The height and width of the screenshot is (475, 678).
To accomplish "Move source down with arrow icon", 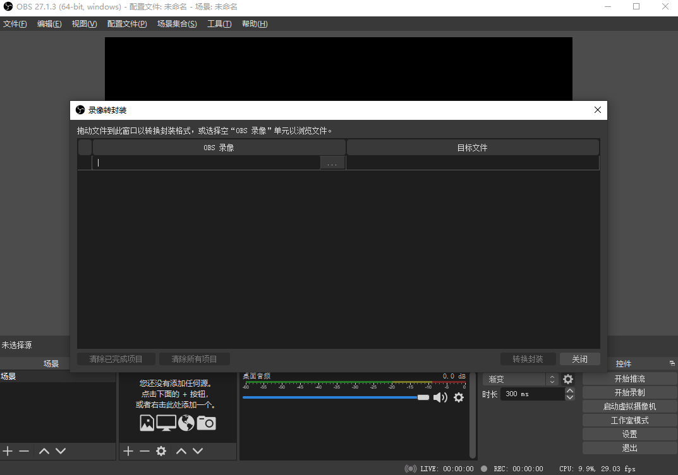I will [198, 451].
